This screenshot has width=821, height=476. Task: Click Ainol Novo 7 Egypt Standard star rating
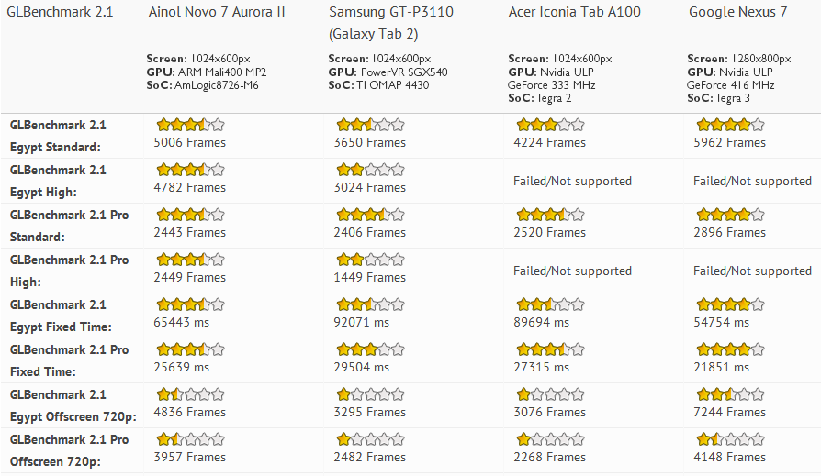coord(190,125)
